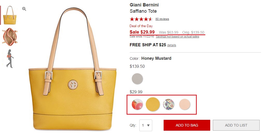Click the ADD TO LIST button
262x133 pixels.
point(236,125)
